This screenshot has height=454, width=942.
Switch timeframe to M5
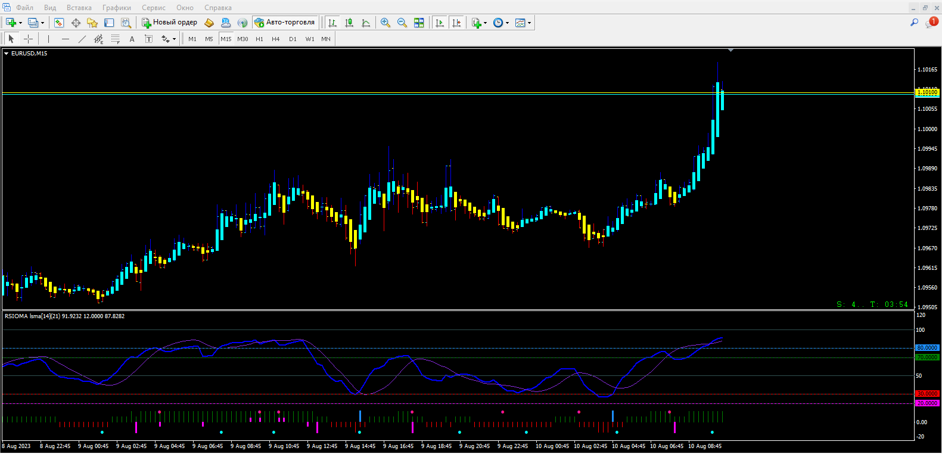tap(209, 39)
